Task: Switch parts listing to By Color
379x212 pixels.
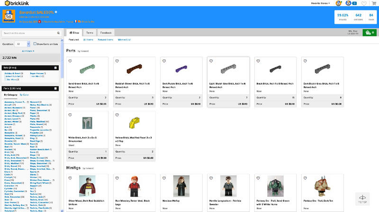Action: click(24, 95)
